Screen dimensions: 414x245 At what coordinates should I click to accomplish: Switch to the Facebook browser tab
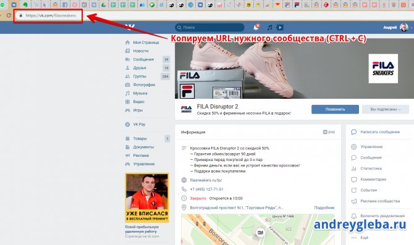click(65, 5)
